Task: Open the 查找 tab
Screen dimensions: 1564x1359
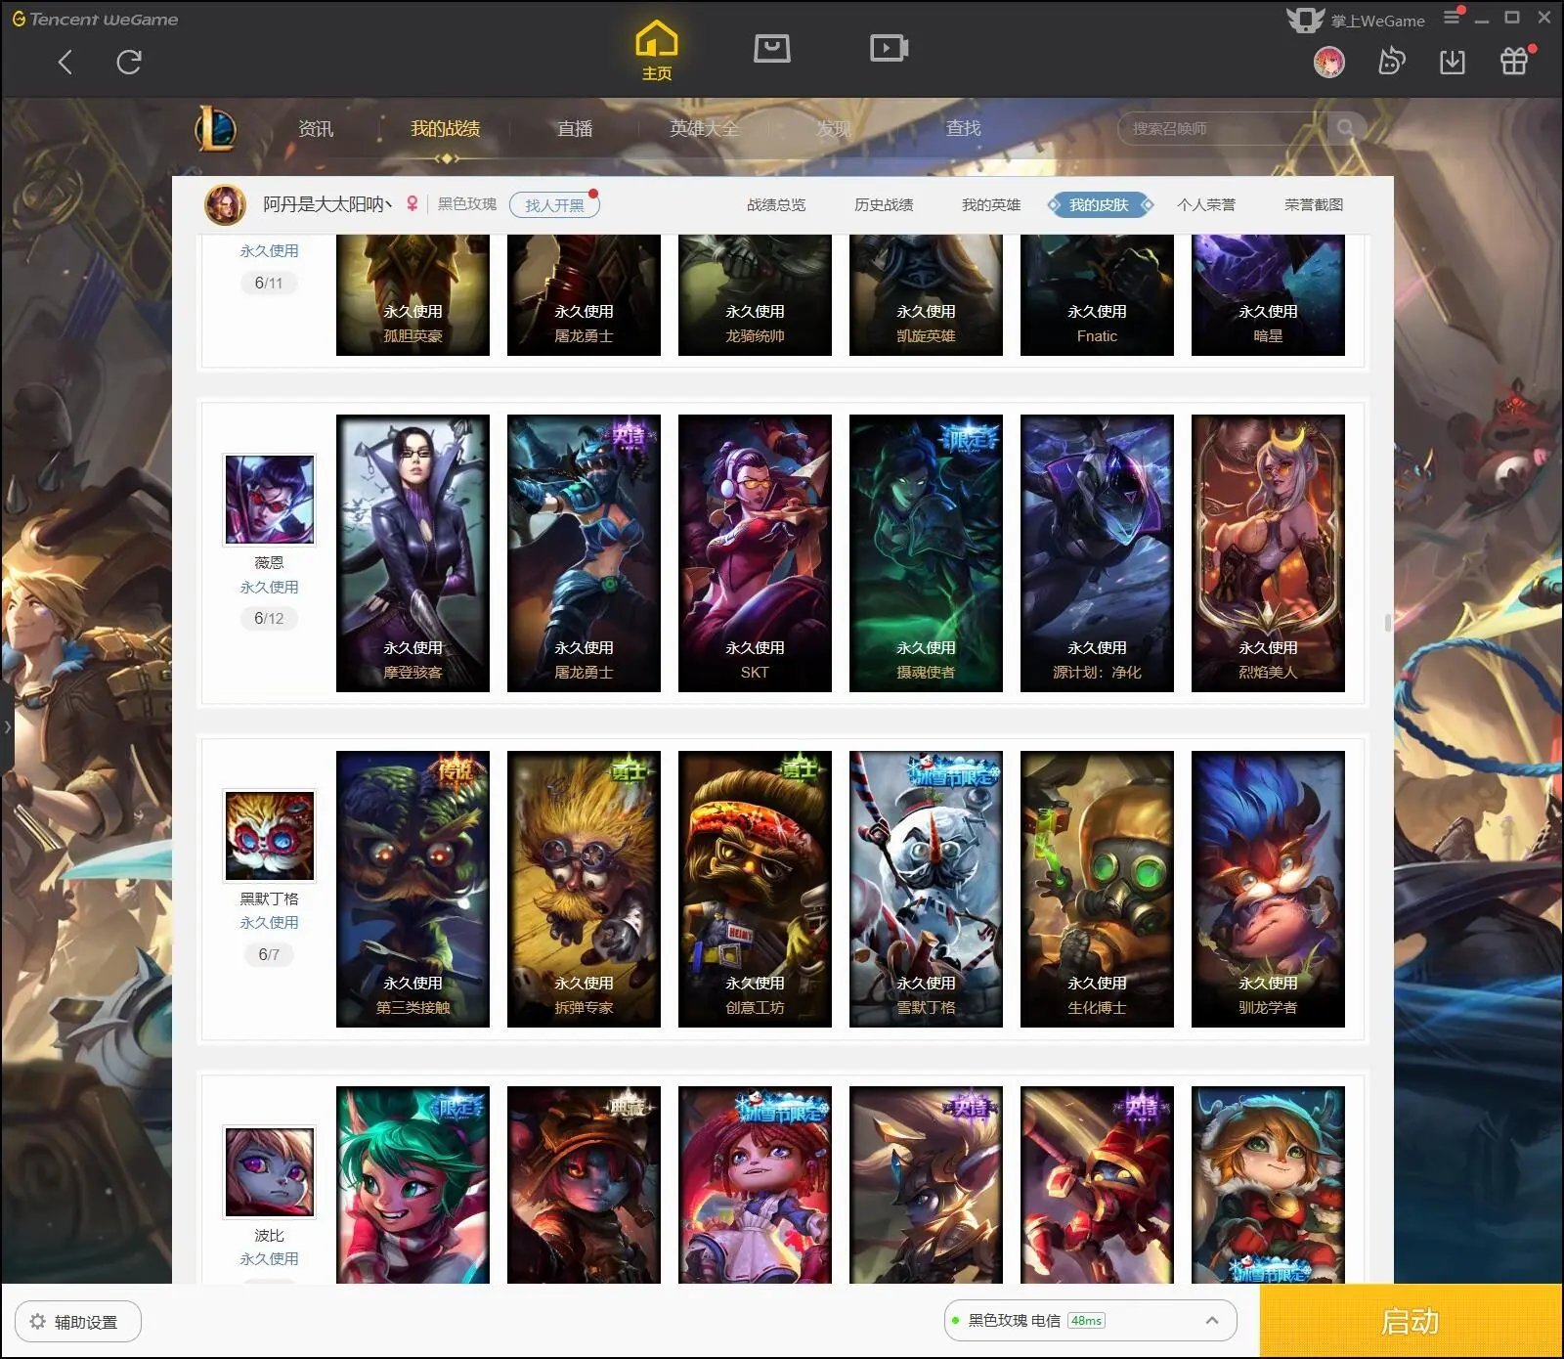Action: coord(963,128)
